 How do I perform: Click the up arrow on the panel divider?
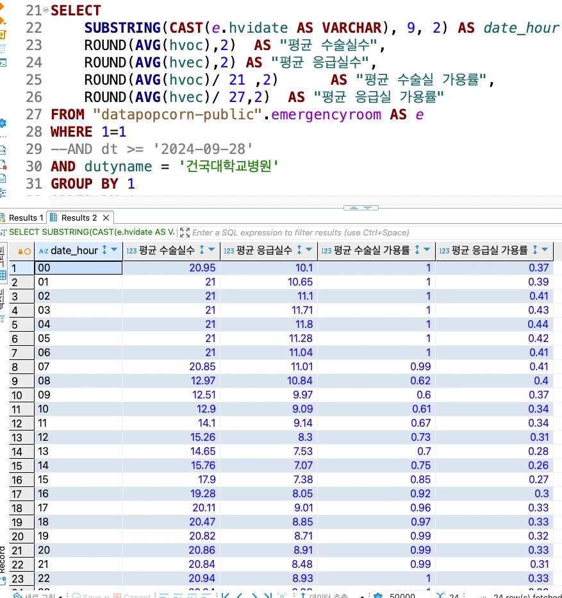(354, 208)
